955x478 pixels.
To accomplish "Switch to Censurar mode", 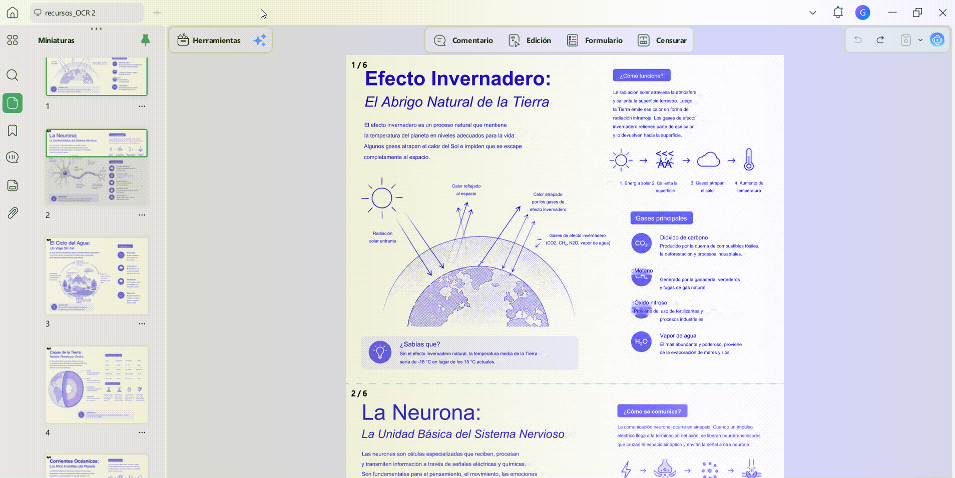I will [x=662, y=40].
